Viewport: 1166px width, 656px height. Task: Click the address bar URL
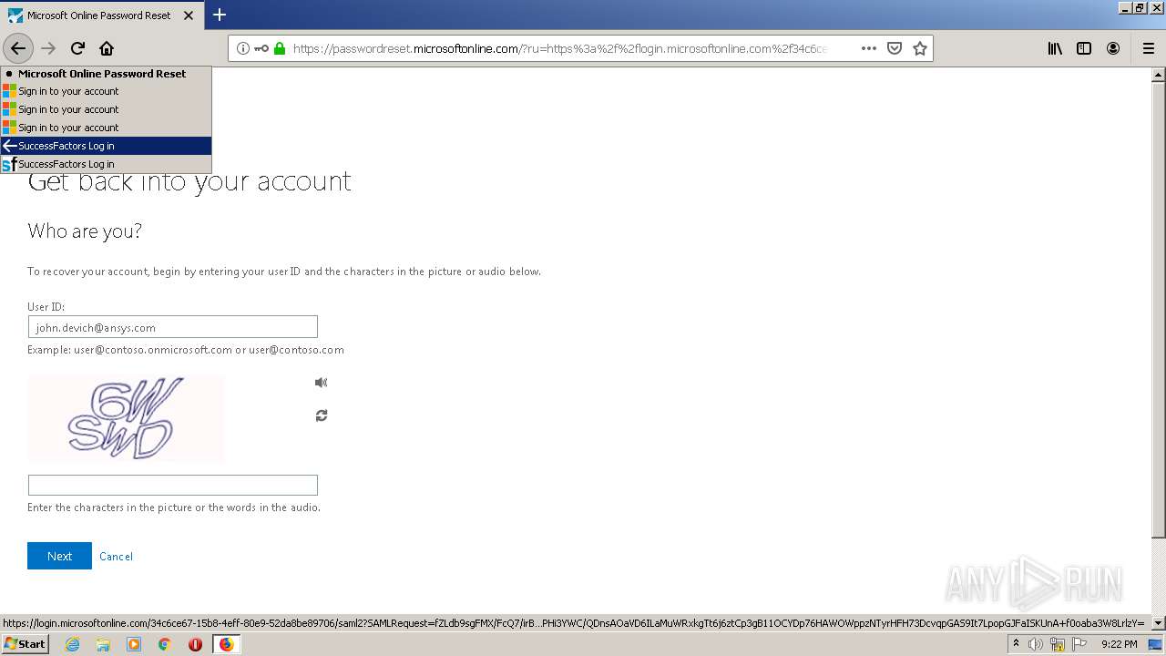pos(559,49)
